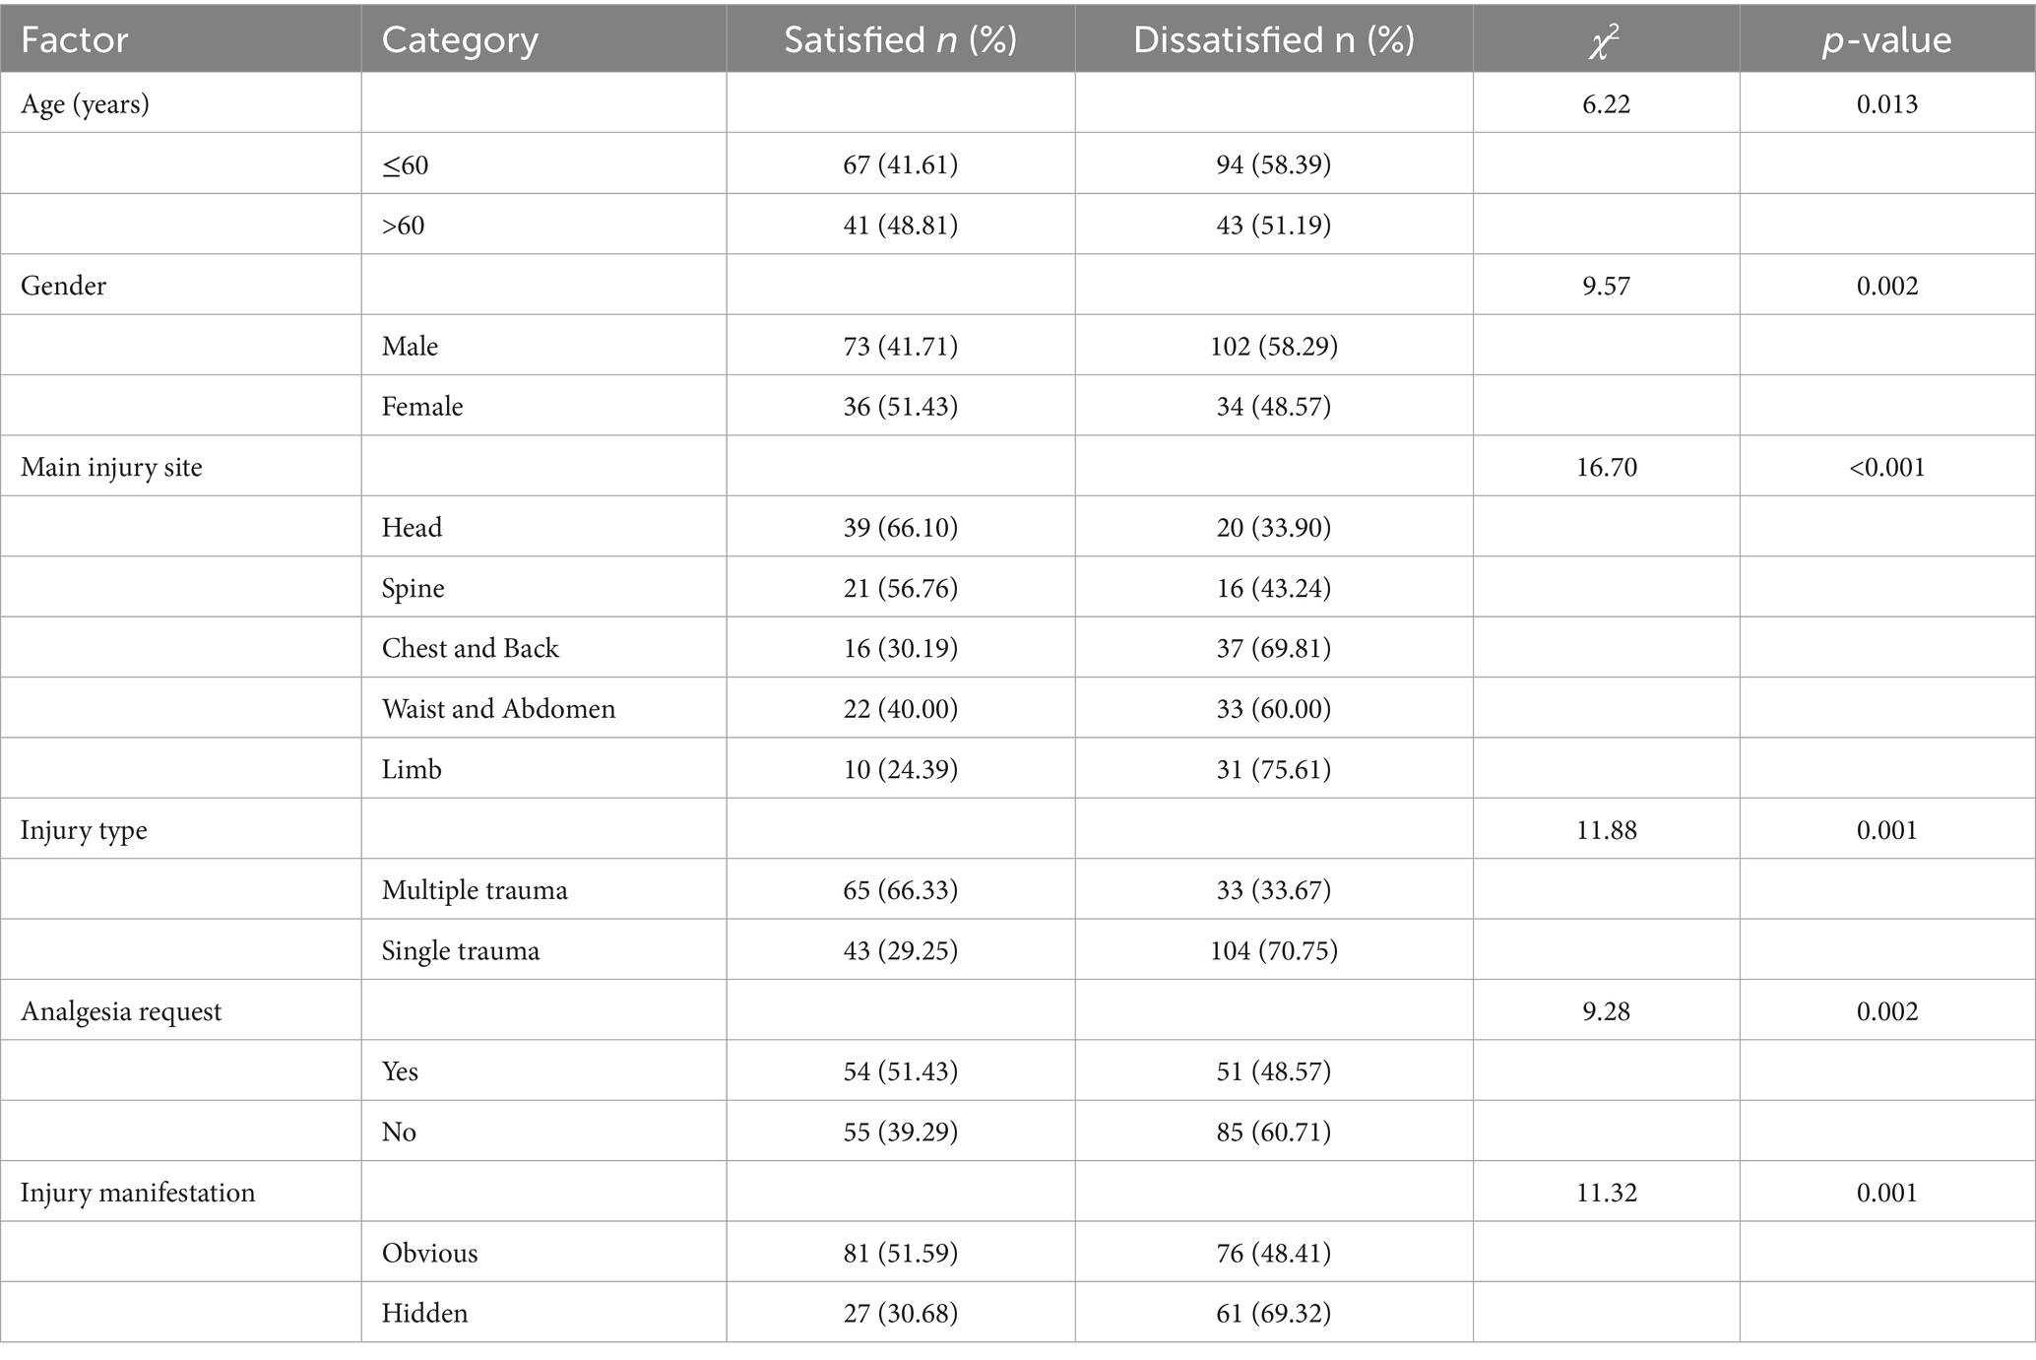The height and width of the screenshot is (1360, 2036).
Task: Click the chi-square column header
Action: click(1605, 39)
